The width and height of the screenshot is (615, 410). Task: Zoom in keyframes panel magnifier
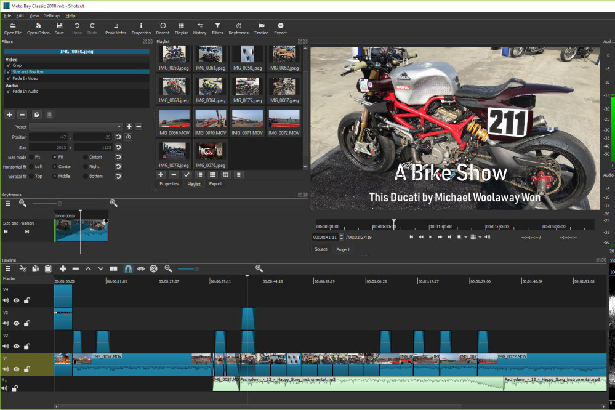click(x=114, y=203)
